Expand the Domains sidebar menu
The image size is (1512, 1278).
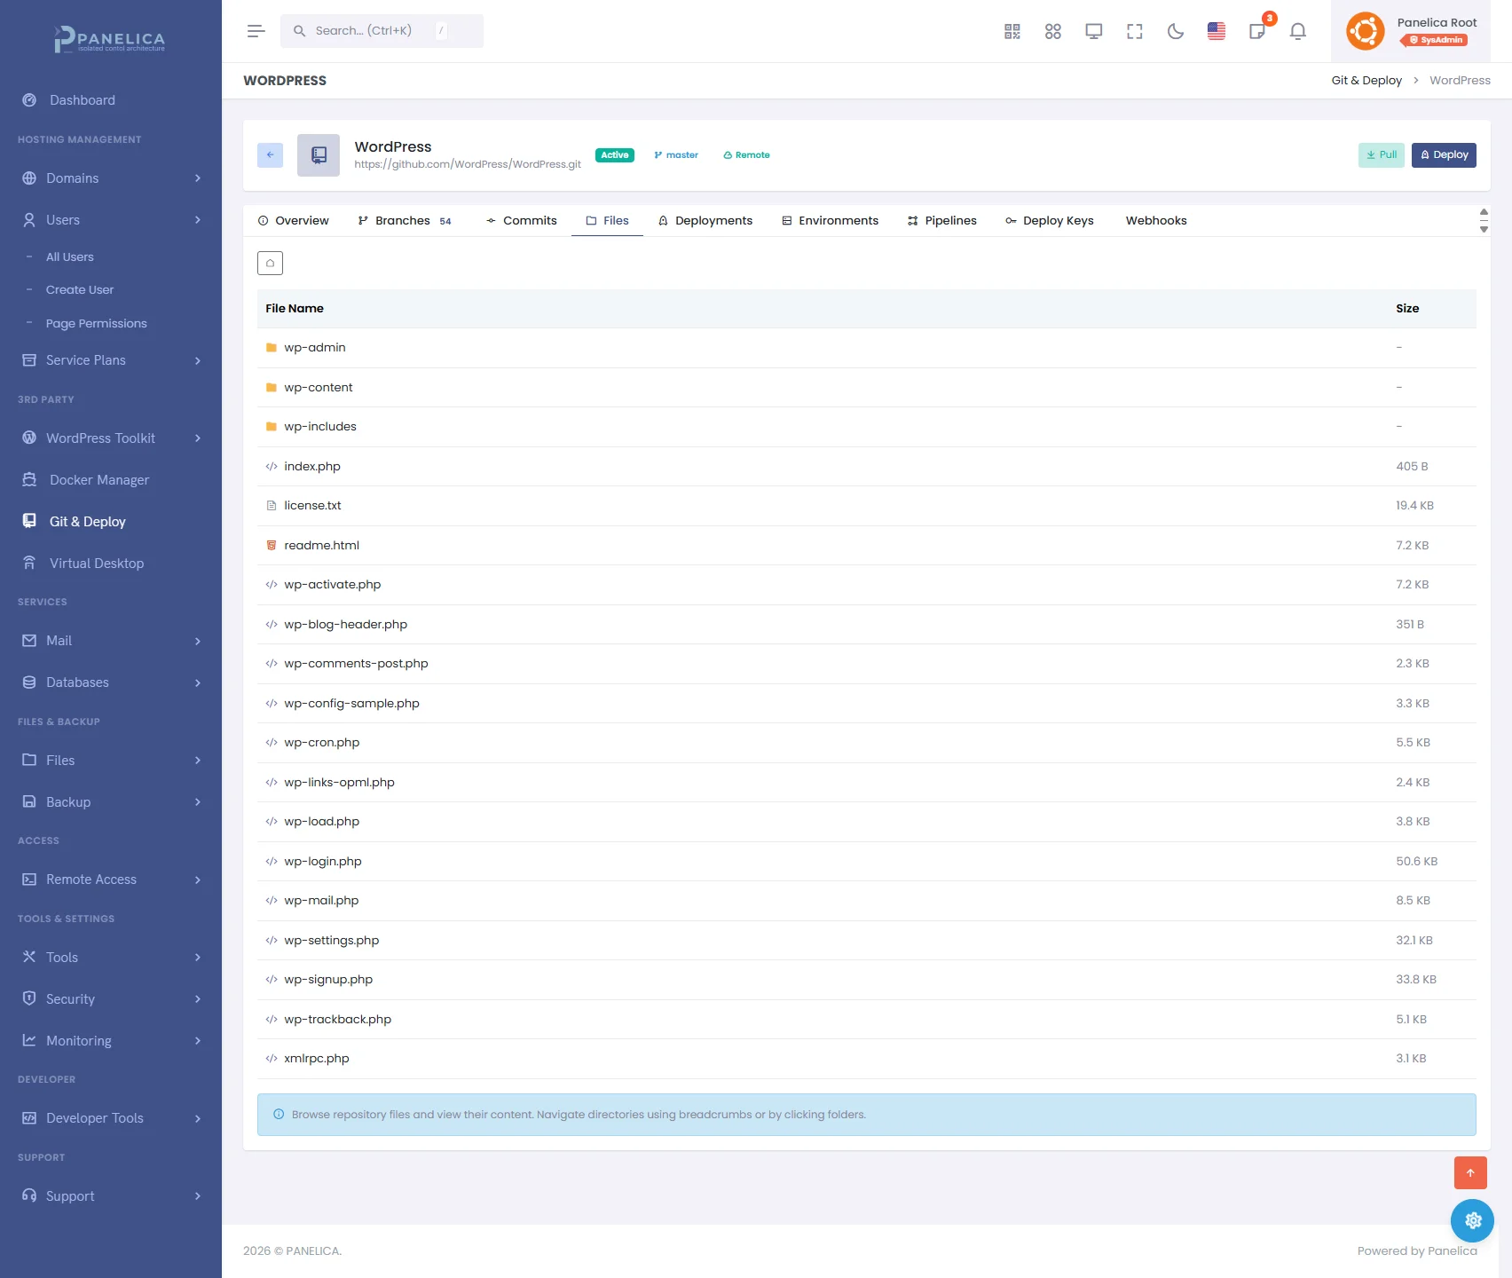(x=111, y=178)
